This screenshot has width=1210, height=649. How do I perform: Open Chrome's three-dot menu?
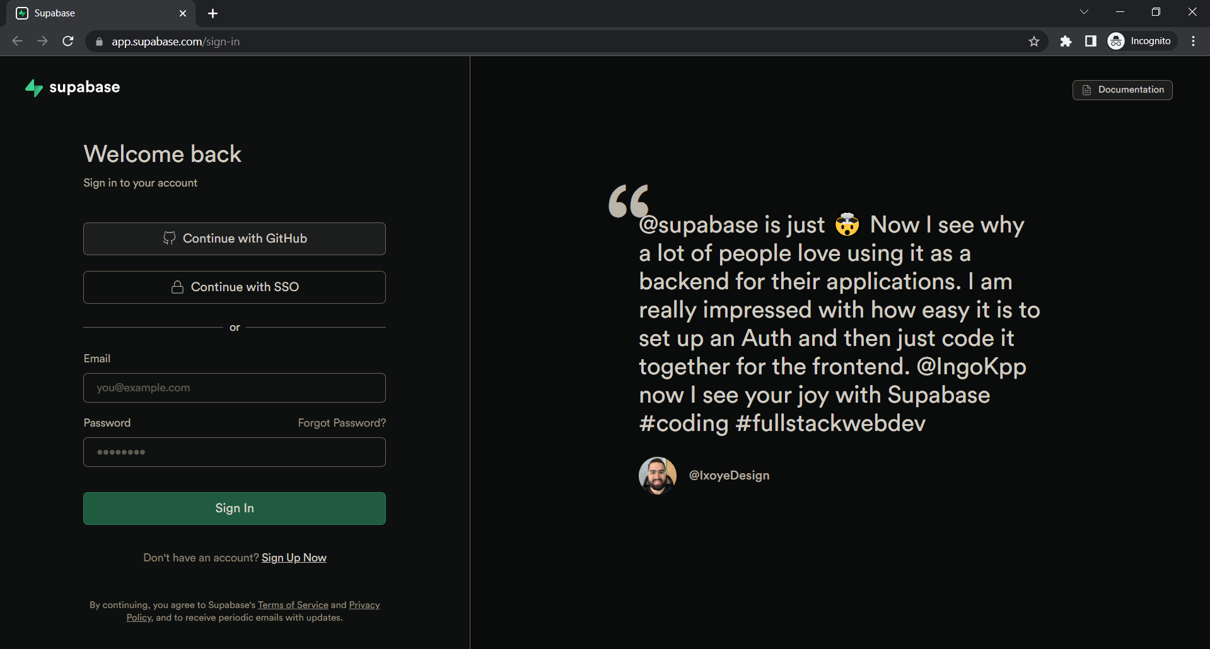click(1193, 41)
